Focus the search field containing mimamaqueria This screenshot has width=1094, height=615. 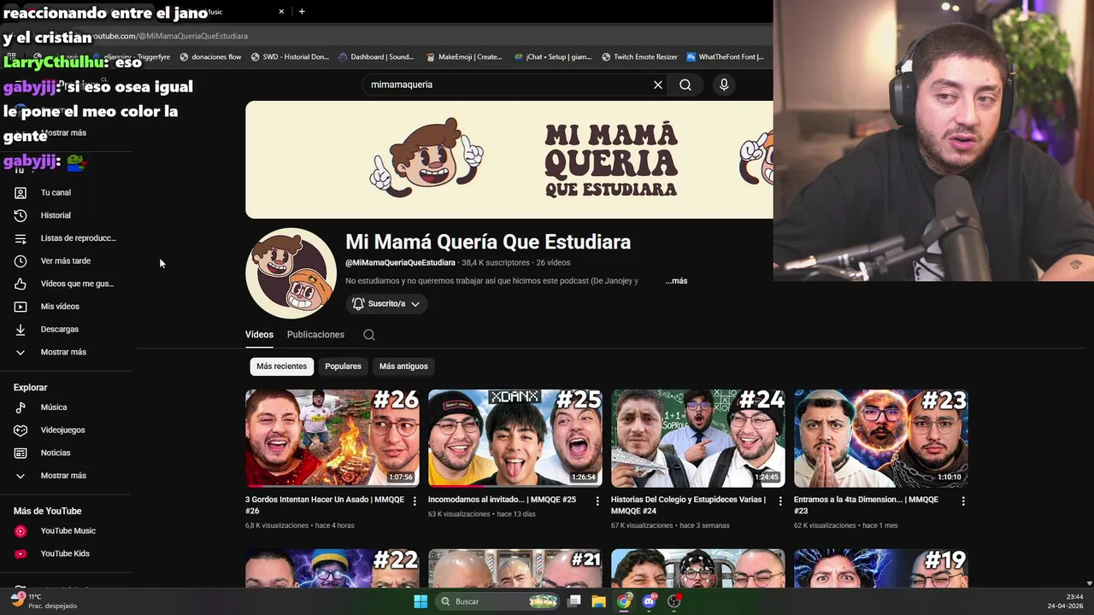pyautogui.click(x=509, y=85)
